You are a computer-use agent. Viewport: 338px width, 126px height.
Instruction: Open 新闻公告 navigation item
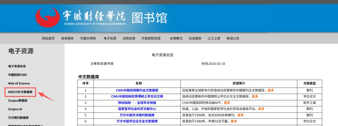point(233,38)
